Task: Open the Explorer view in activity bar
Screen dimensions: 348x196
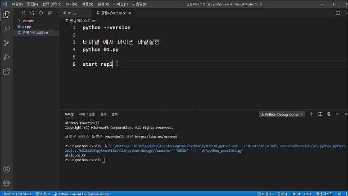Action: pos(6,15)
